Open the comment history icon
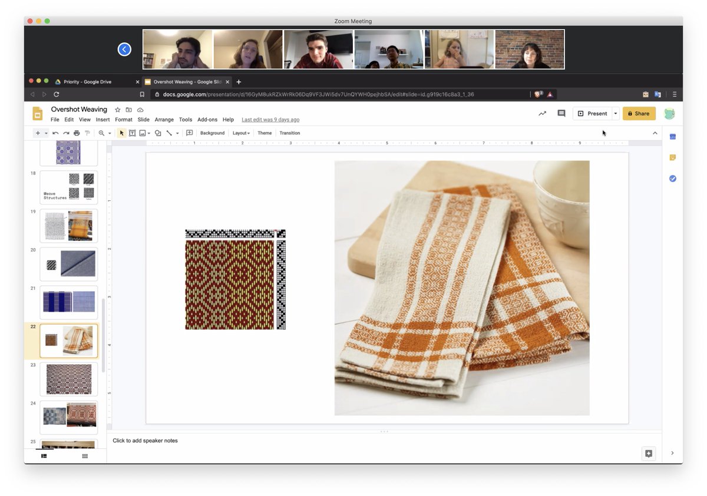 point(561,114)
